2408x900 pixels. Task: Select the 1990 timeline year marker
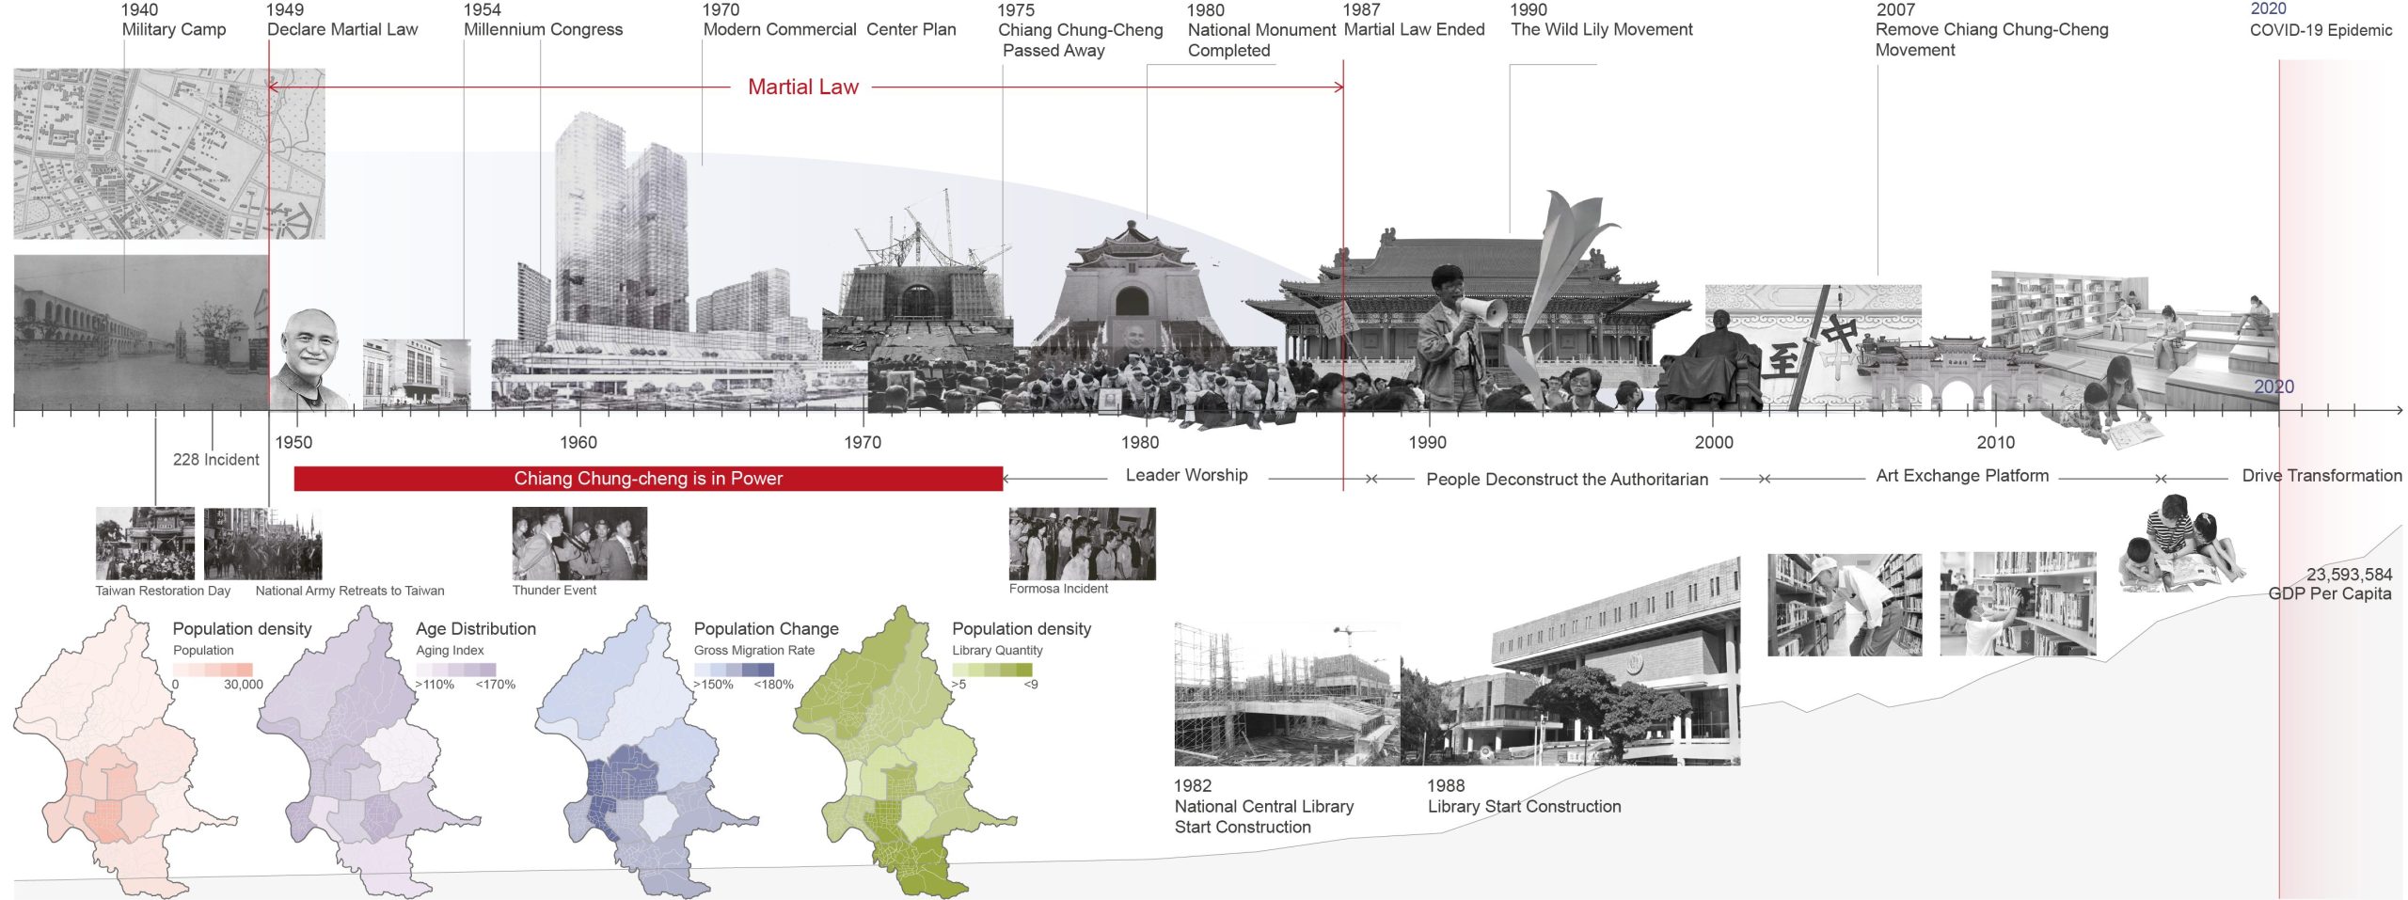(1427, 442)
